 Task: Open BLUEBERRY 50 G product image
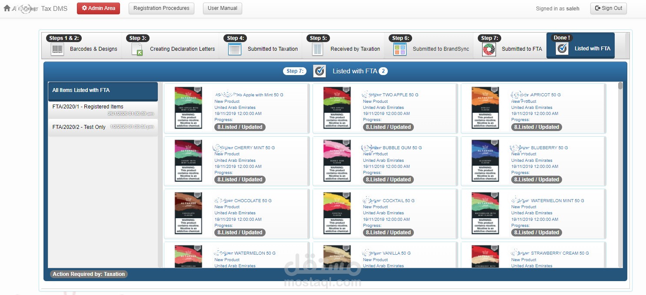[x=485, y=161]
